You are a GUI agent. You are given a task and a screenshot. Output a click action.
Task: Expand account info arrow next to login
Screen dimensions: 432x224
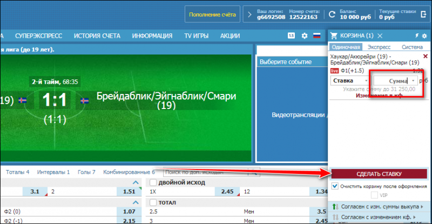pyautogui.click(x=249, y=15)
